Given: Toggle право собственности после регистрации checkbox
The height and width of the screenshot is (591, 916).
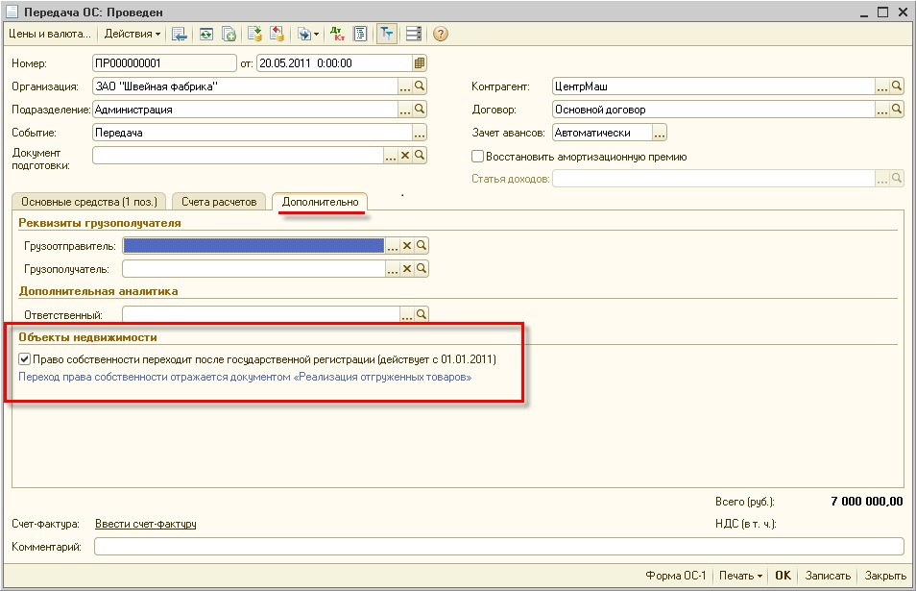Looking at the screenshot, I should click(25, 359).
